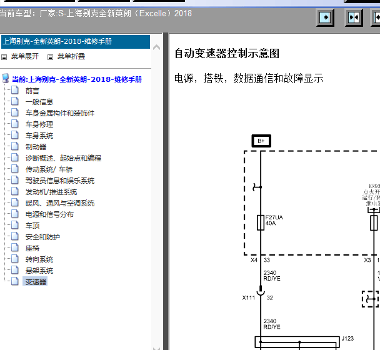Click the page icon next to 制动器

click(x=15, y=146)
